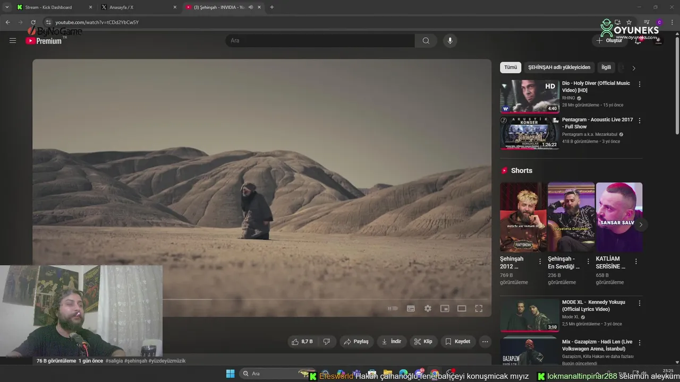Like the video with 8,7 B likes

[302, 342]
